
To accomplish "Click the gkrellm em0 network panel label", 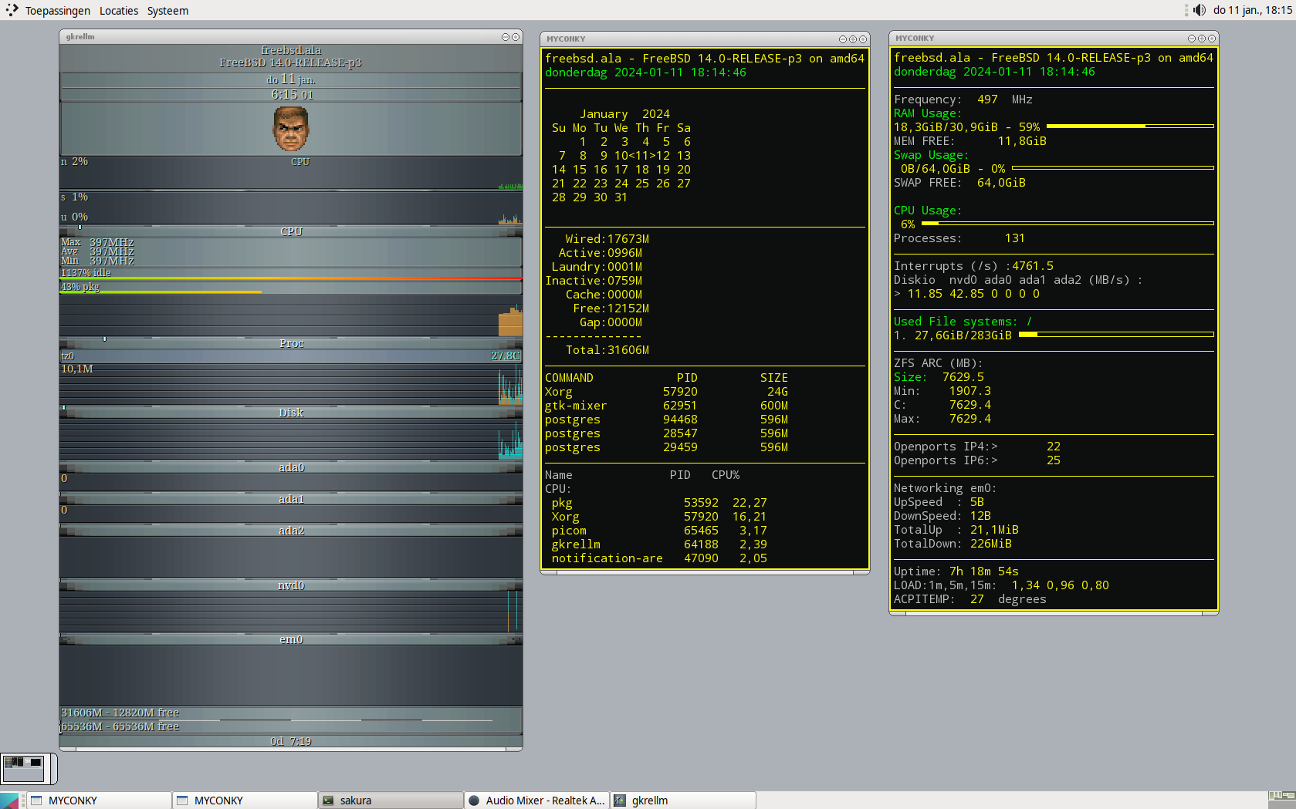I will (x=291, y=639).
